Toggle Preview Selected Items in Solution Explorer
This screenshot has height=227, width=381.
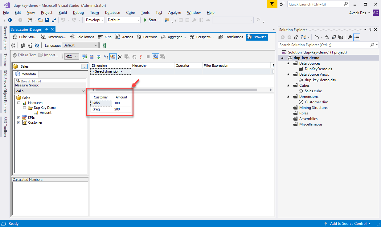[x=357, y=37]
